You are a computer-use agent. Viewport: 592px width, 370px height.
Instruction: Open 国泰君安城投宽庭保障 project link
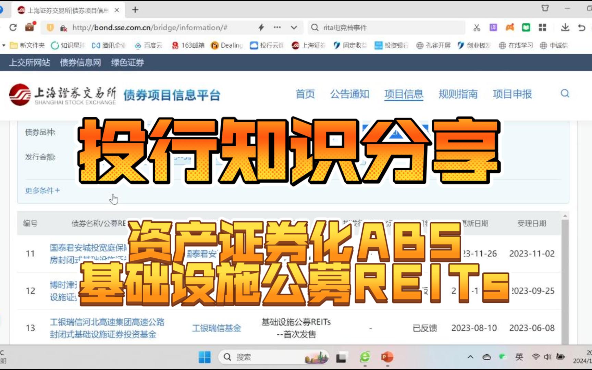point(88,254)
